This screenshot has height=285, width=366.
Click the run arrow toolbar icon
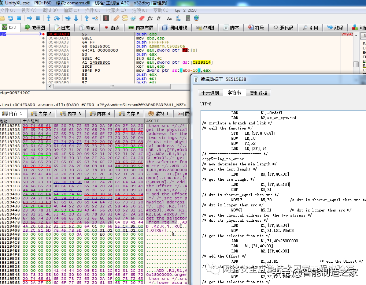pyautogui.click(x=29, y=18)
